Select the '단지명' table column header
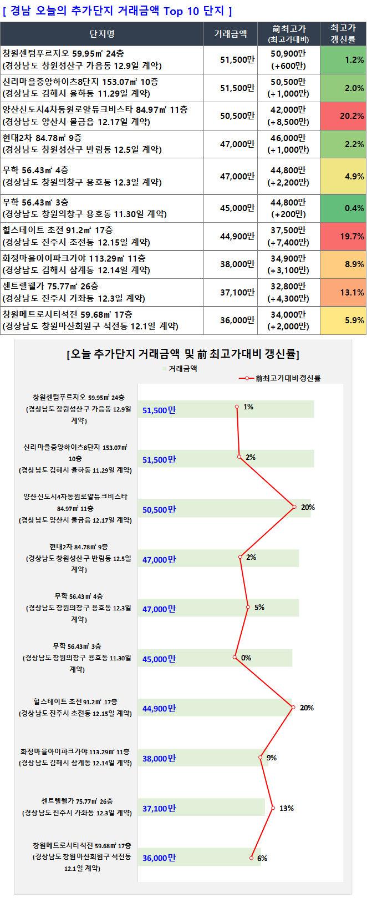This screenshot has height=902, width=367. coord(102,34)
